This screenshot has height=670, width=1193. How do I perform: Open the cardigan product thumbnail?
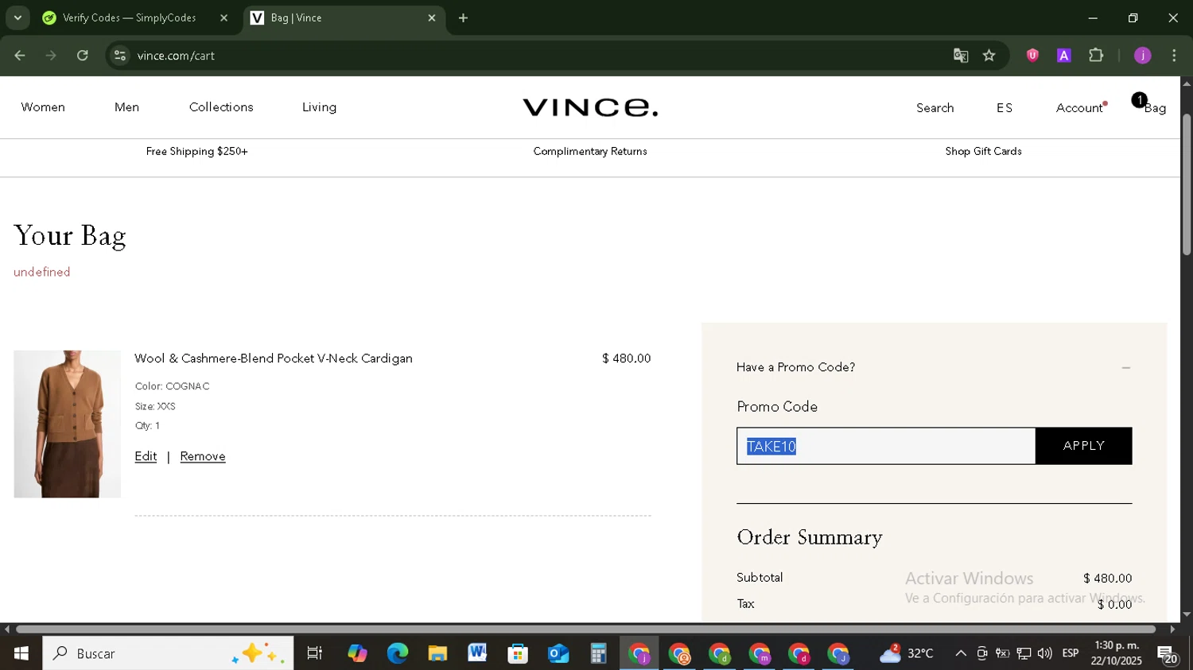click(x=68, y=424)
